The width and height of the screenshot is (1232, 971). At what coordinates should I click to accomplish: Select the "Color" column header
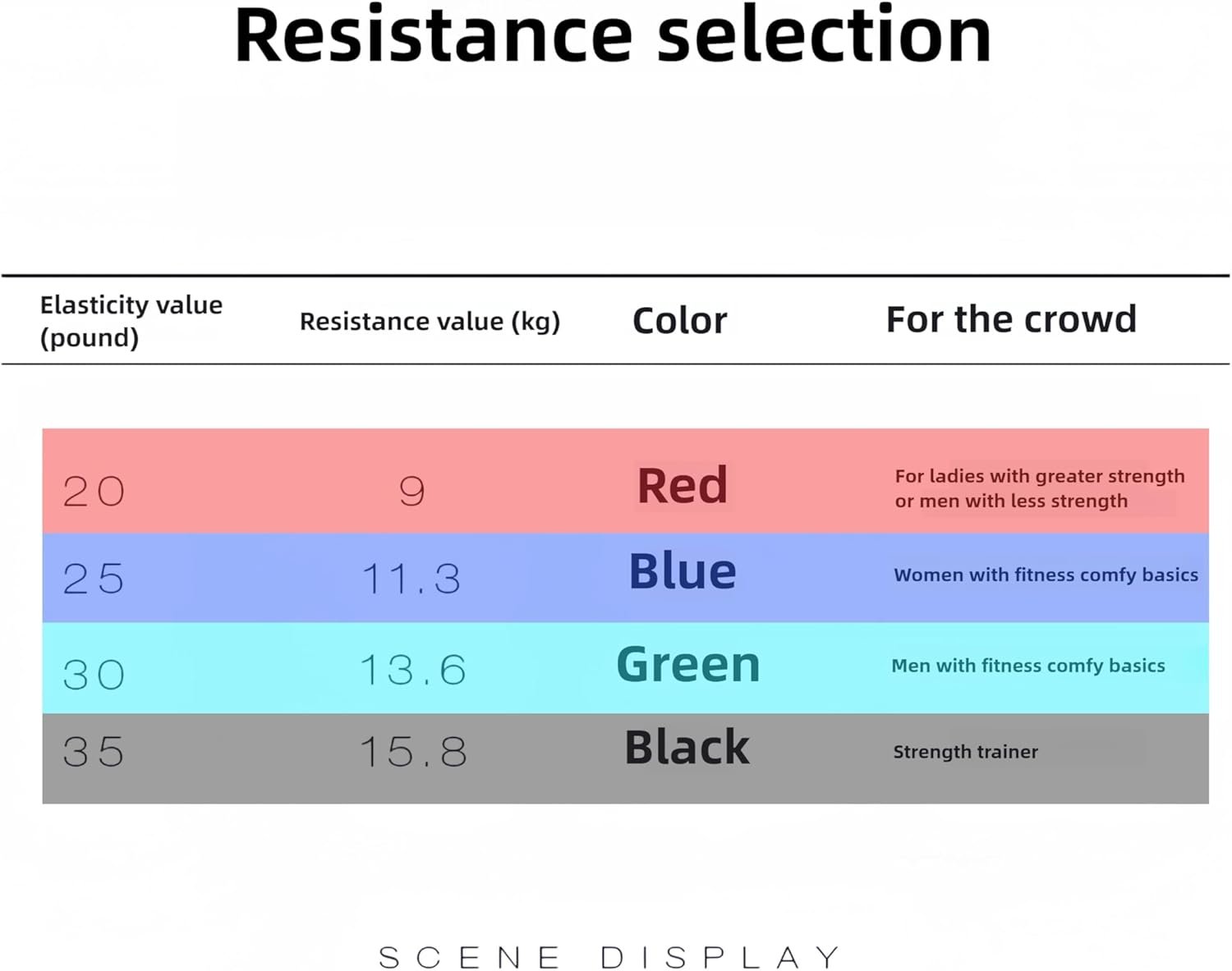click(x=679, y=320)
